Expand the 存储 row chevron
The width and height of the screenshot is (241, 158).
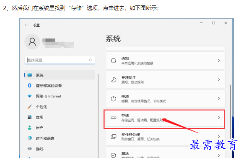tap(219, 117)
